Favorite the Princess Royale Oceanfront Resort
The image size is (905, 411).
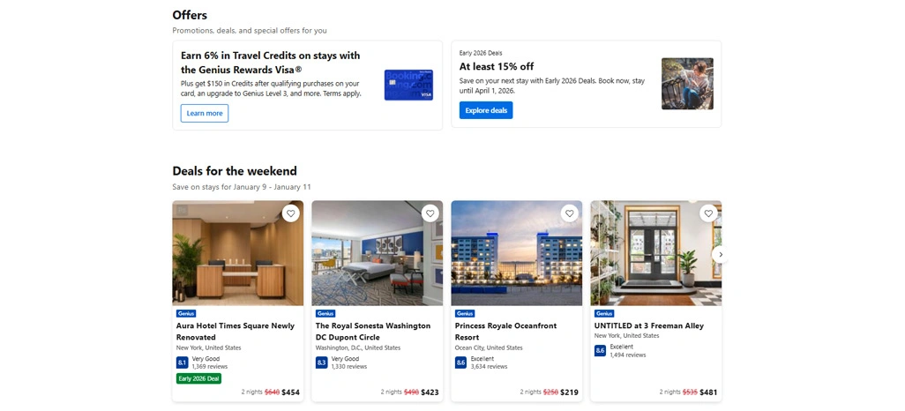(569, 213)
